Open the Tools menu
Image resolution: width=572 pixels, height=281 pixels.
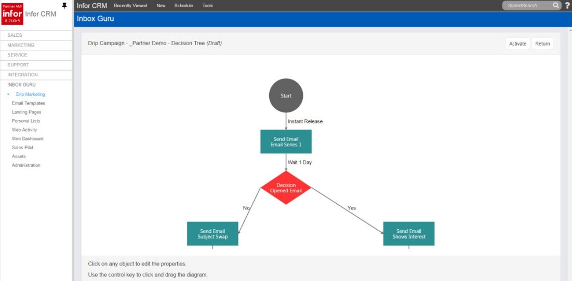[208, 6]
